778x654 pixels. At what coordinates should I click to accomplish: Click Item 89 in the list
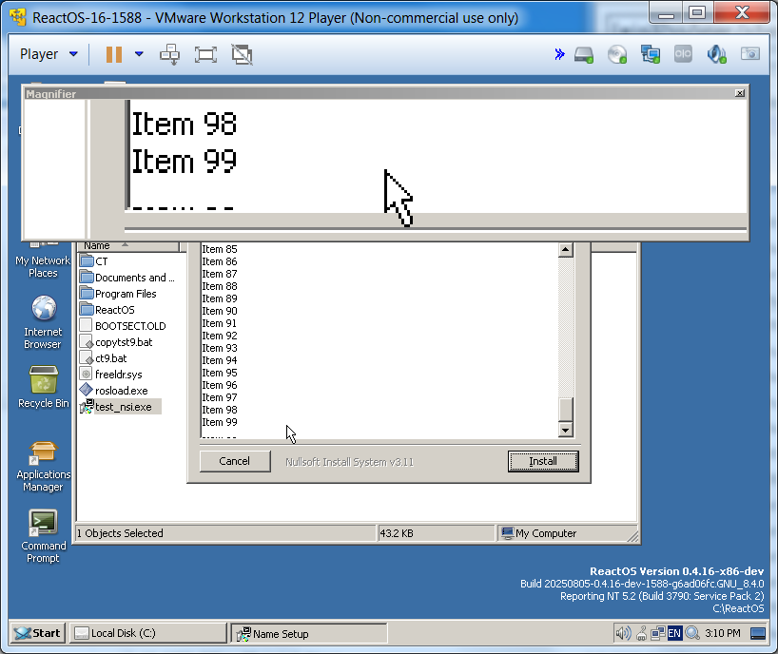(x=220, y=298)
